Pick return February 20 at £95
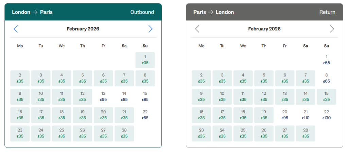The height and width of the screenshot is (152, 348). (285, 115)
